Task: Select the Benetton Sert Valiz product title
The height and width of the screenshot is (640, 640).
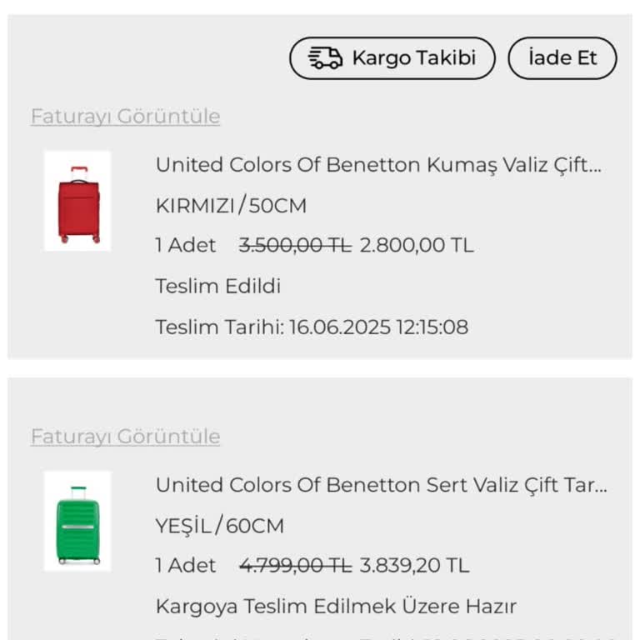Action: point(382,485)
